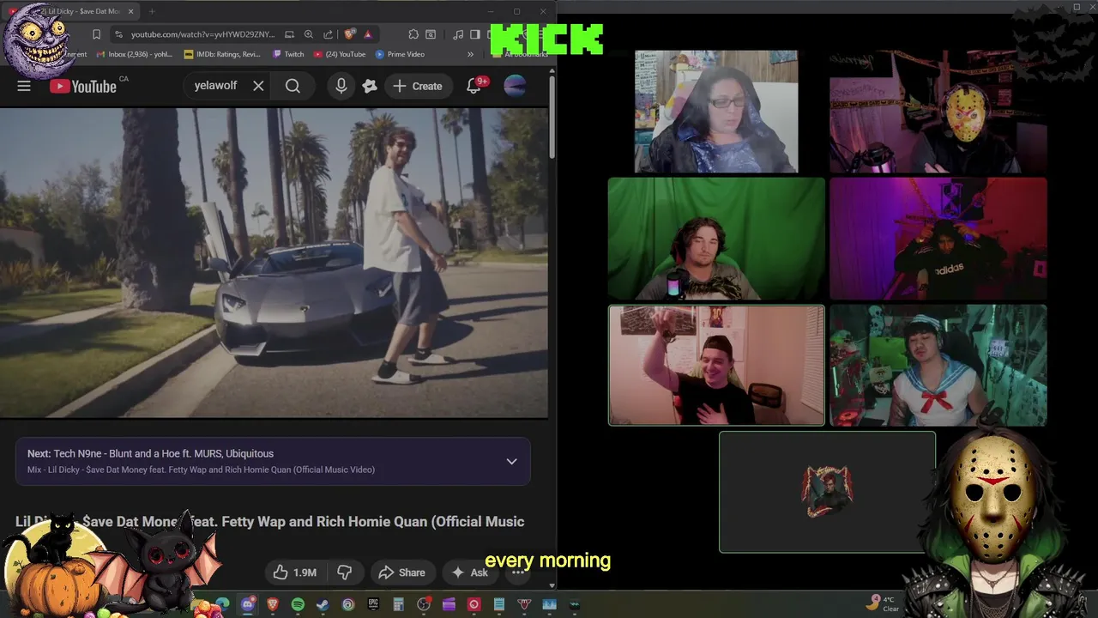Open the IMDb Ratings bookmark
The width and height of the screenshot is (1098, 618).
click(222, 54)
